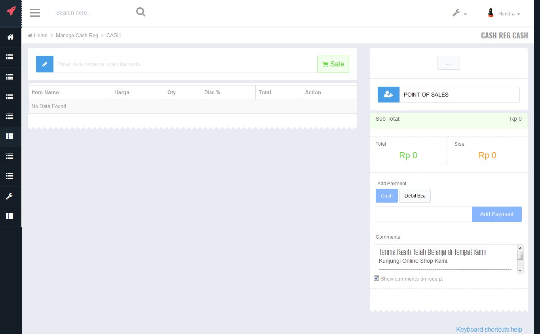Focus the item name or barcode field
Viewport: 540px width, 334px height.
pyautogui.click(x=185, y=64)
